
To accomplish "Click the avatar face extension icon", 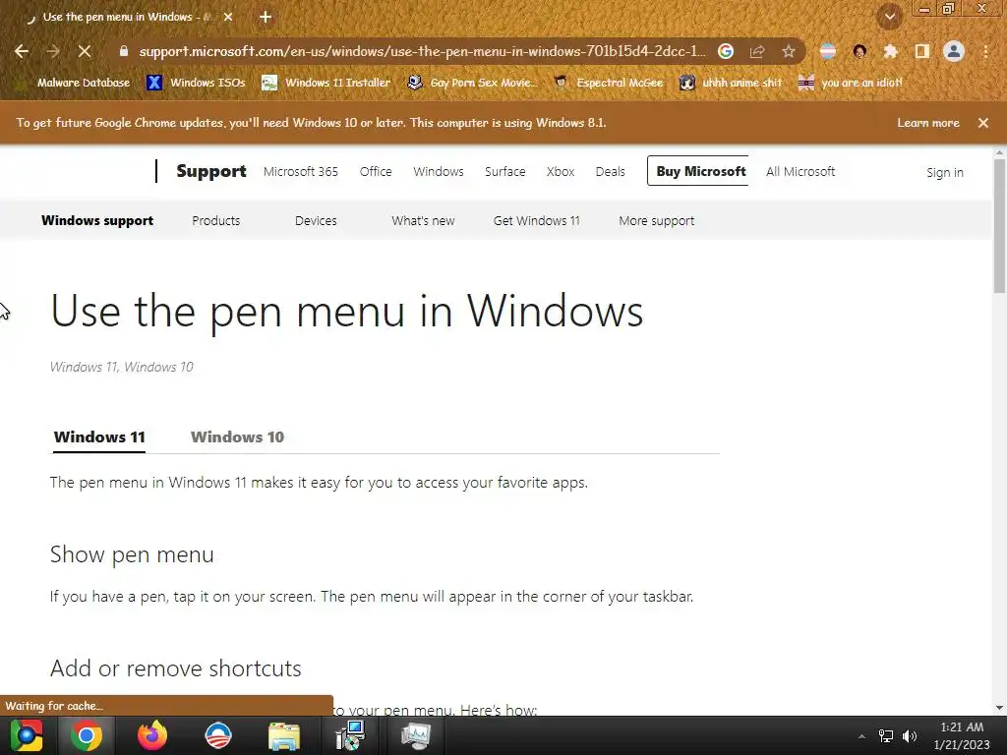I will point(859,51).
